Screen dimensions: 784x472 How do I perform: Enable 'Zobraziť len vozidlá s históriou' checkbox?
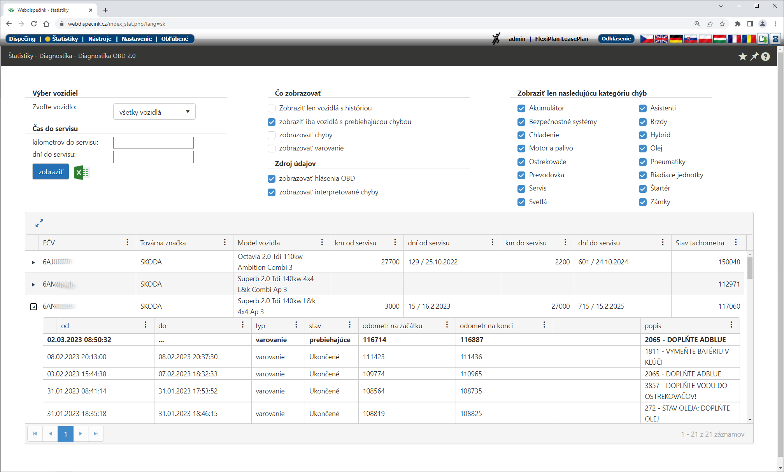point(272,108)
